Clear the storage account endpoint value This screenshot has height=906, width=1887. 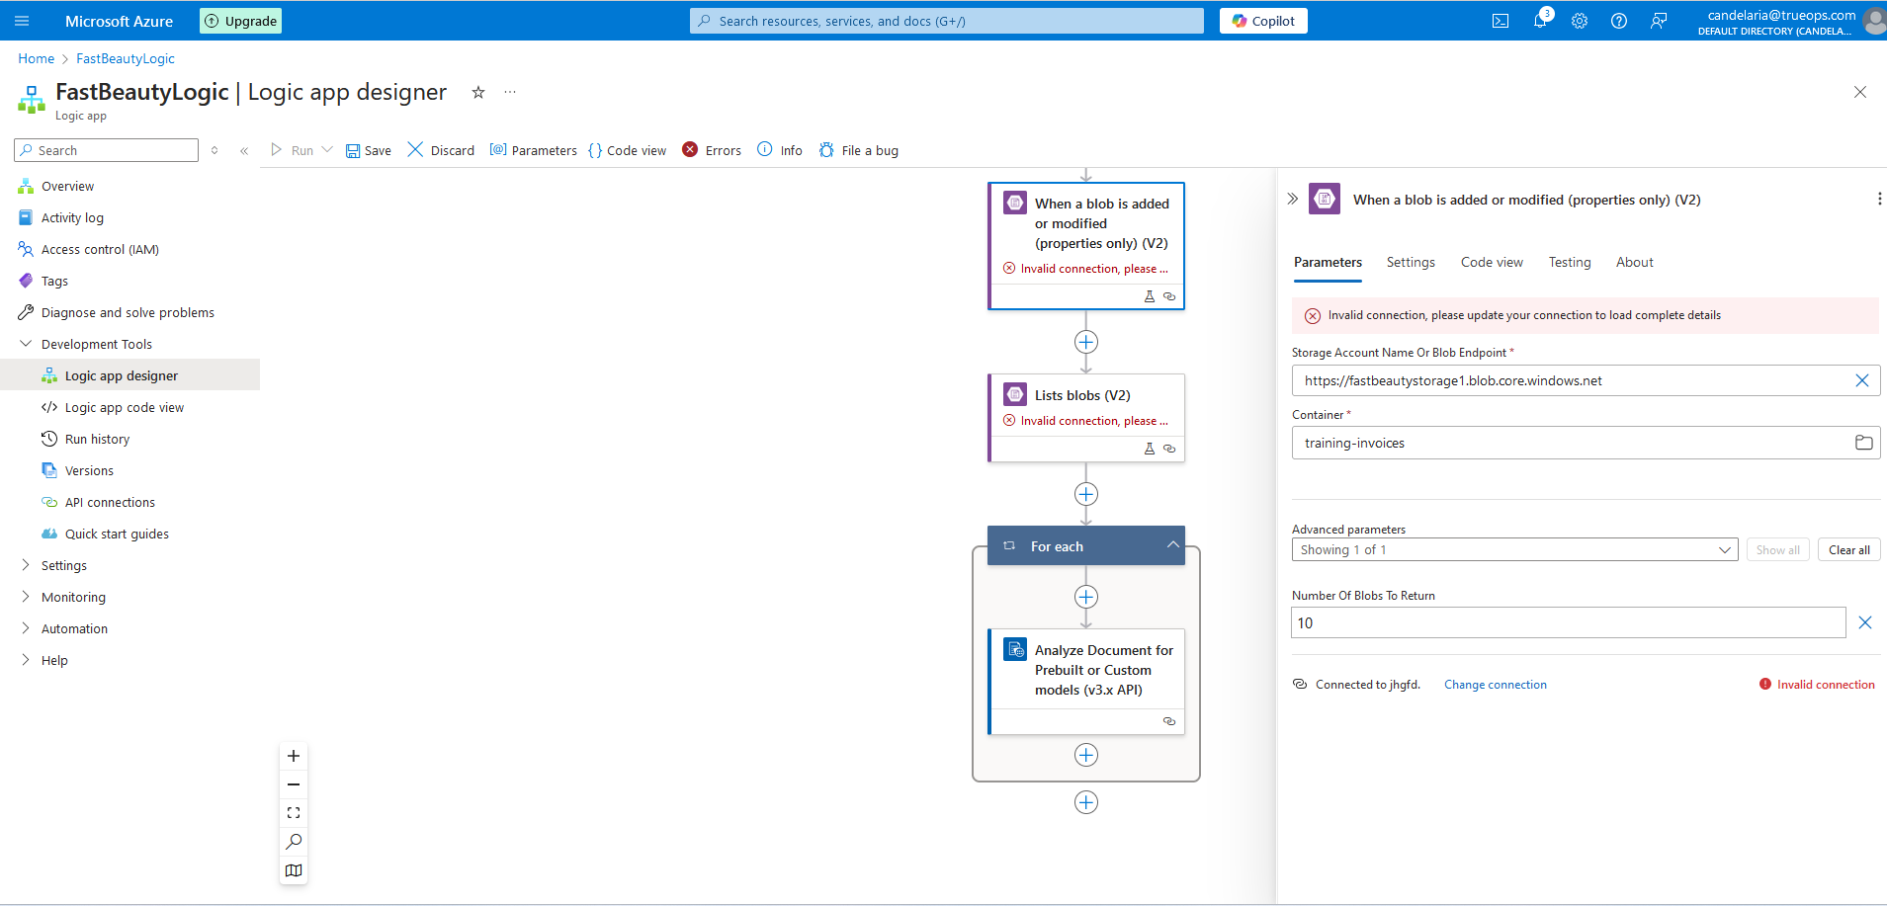click(1862, 380)
